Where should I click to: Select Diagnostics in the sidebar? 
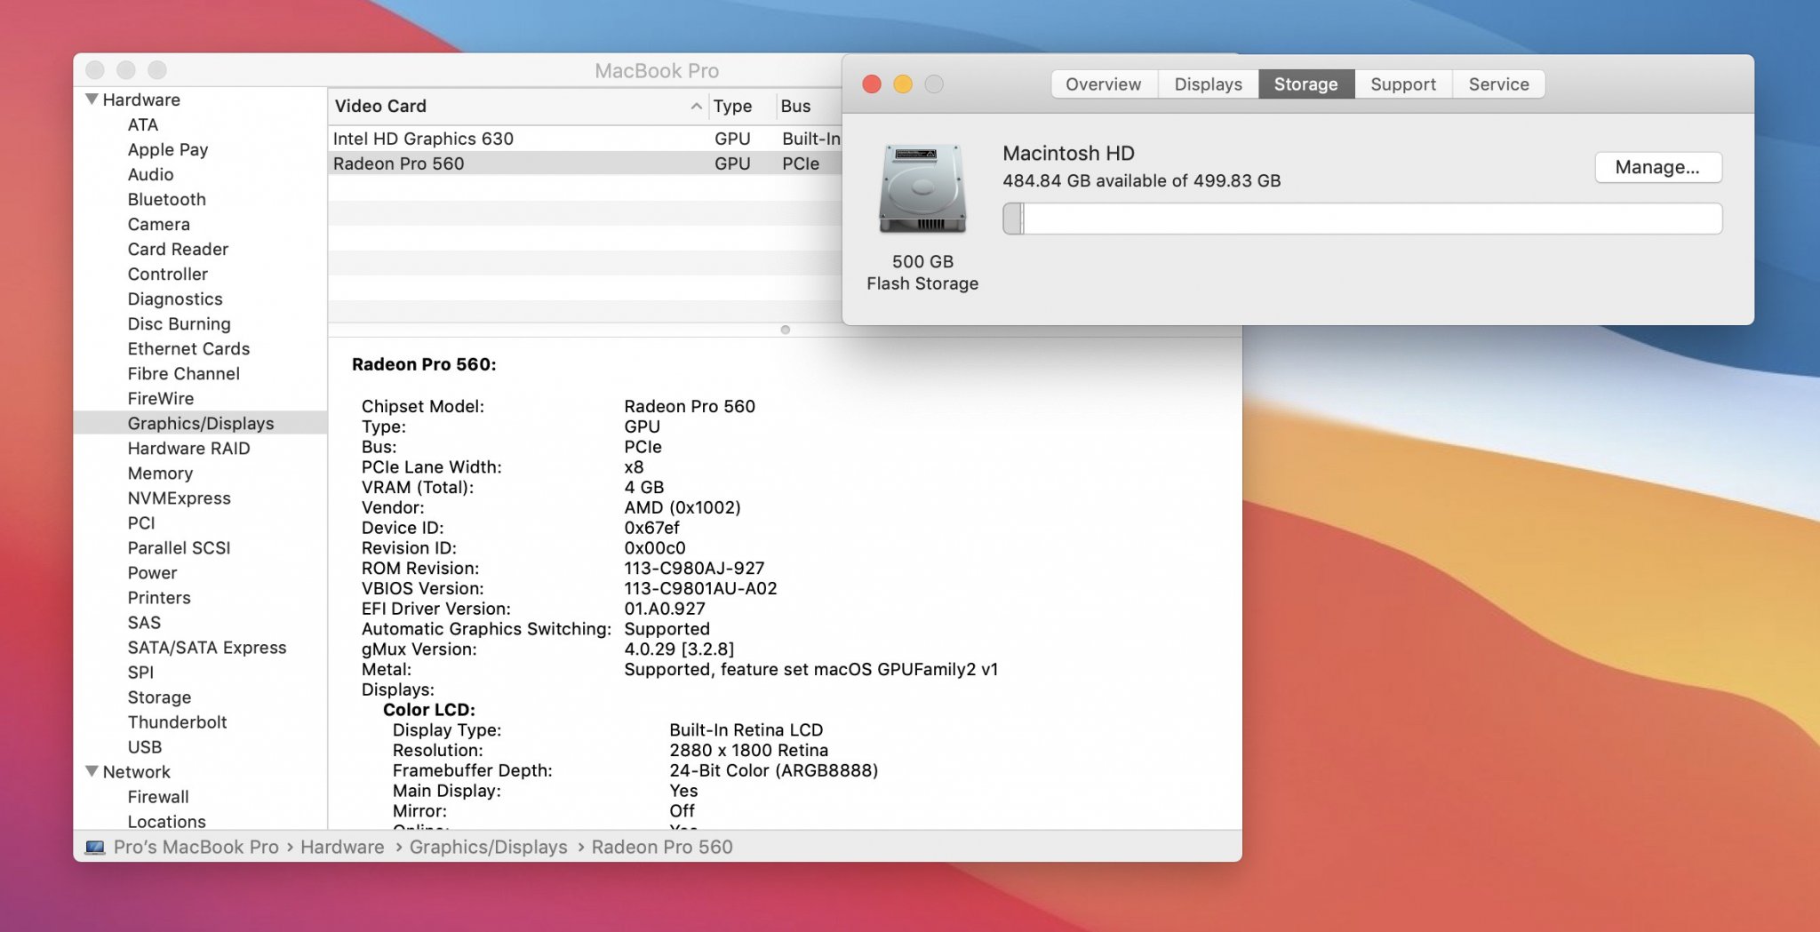(175, 299)
